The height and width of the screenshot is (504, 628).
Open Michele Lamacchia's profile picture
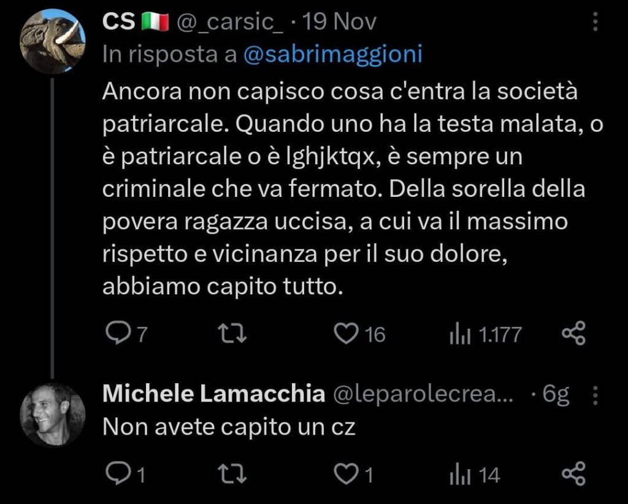[x=53, y=414]
